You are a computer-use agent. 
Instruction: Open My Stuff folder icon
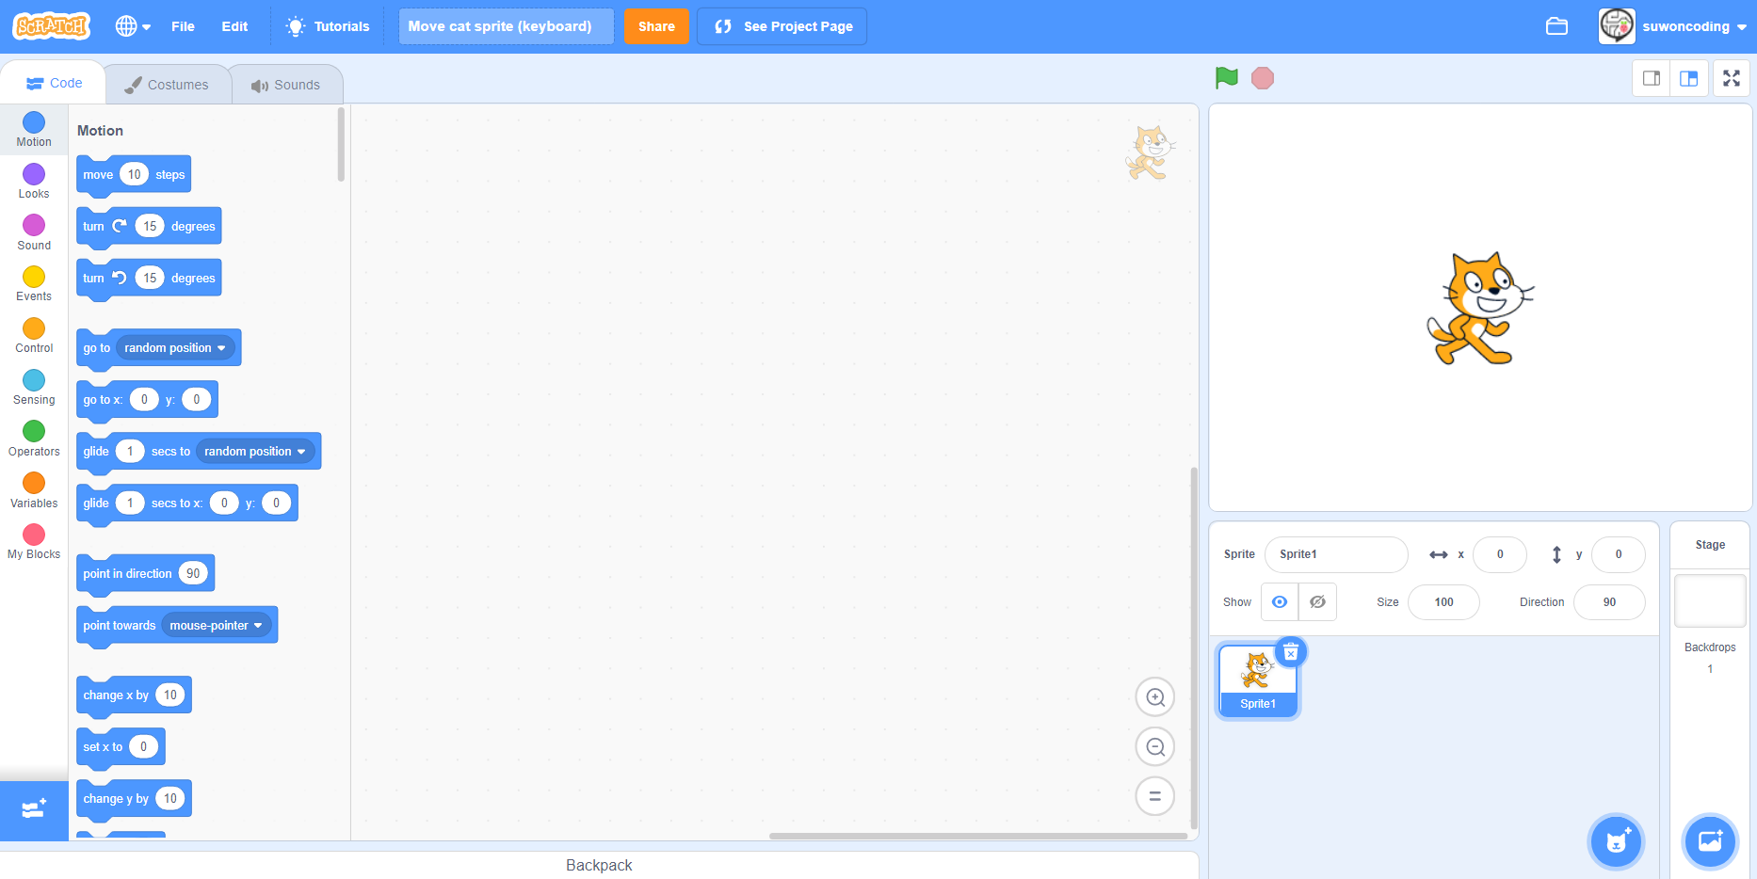[x=1556, y=26]
